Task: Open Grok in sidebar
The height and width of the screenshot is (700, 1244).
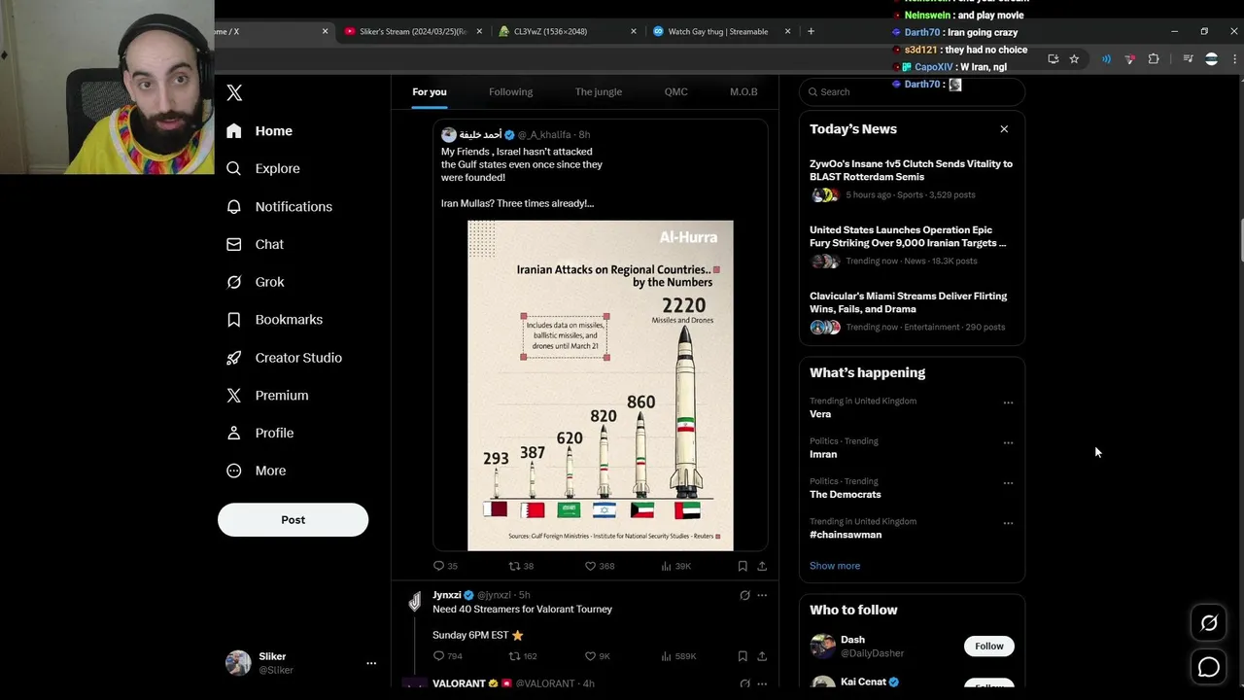Action: tap(256, 282)
